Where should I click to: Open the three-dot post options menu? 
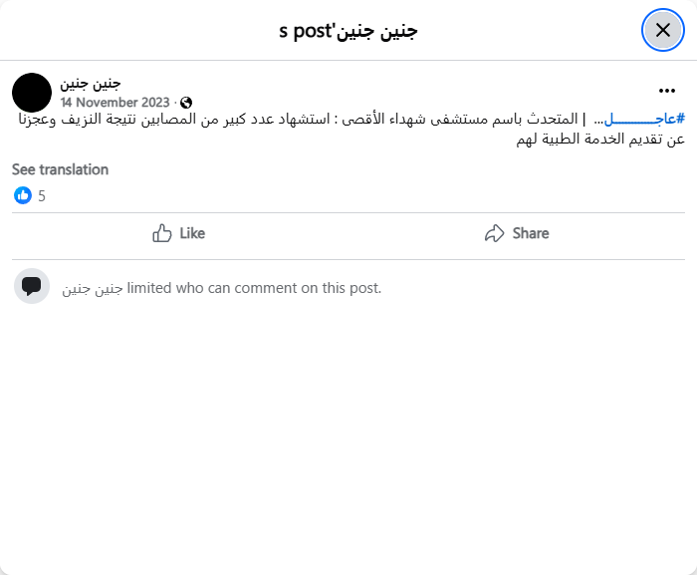(666, 90)
